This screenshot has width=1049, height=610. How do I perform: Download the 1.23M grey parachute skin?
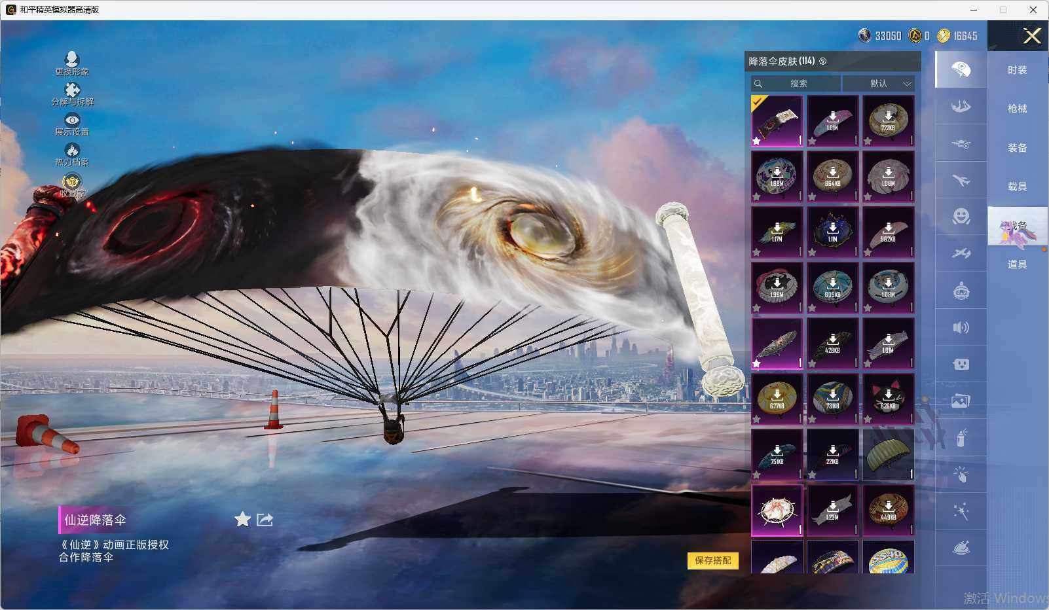tap(833, 511)
